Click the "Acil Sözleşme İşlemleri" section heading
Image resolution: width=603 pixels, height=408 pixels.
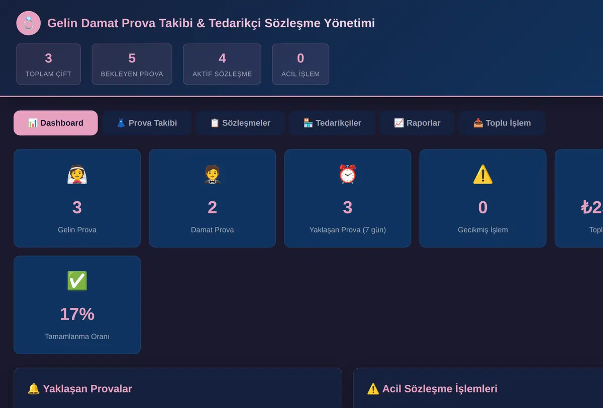440,389
